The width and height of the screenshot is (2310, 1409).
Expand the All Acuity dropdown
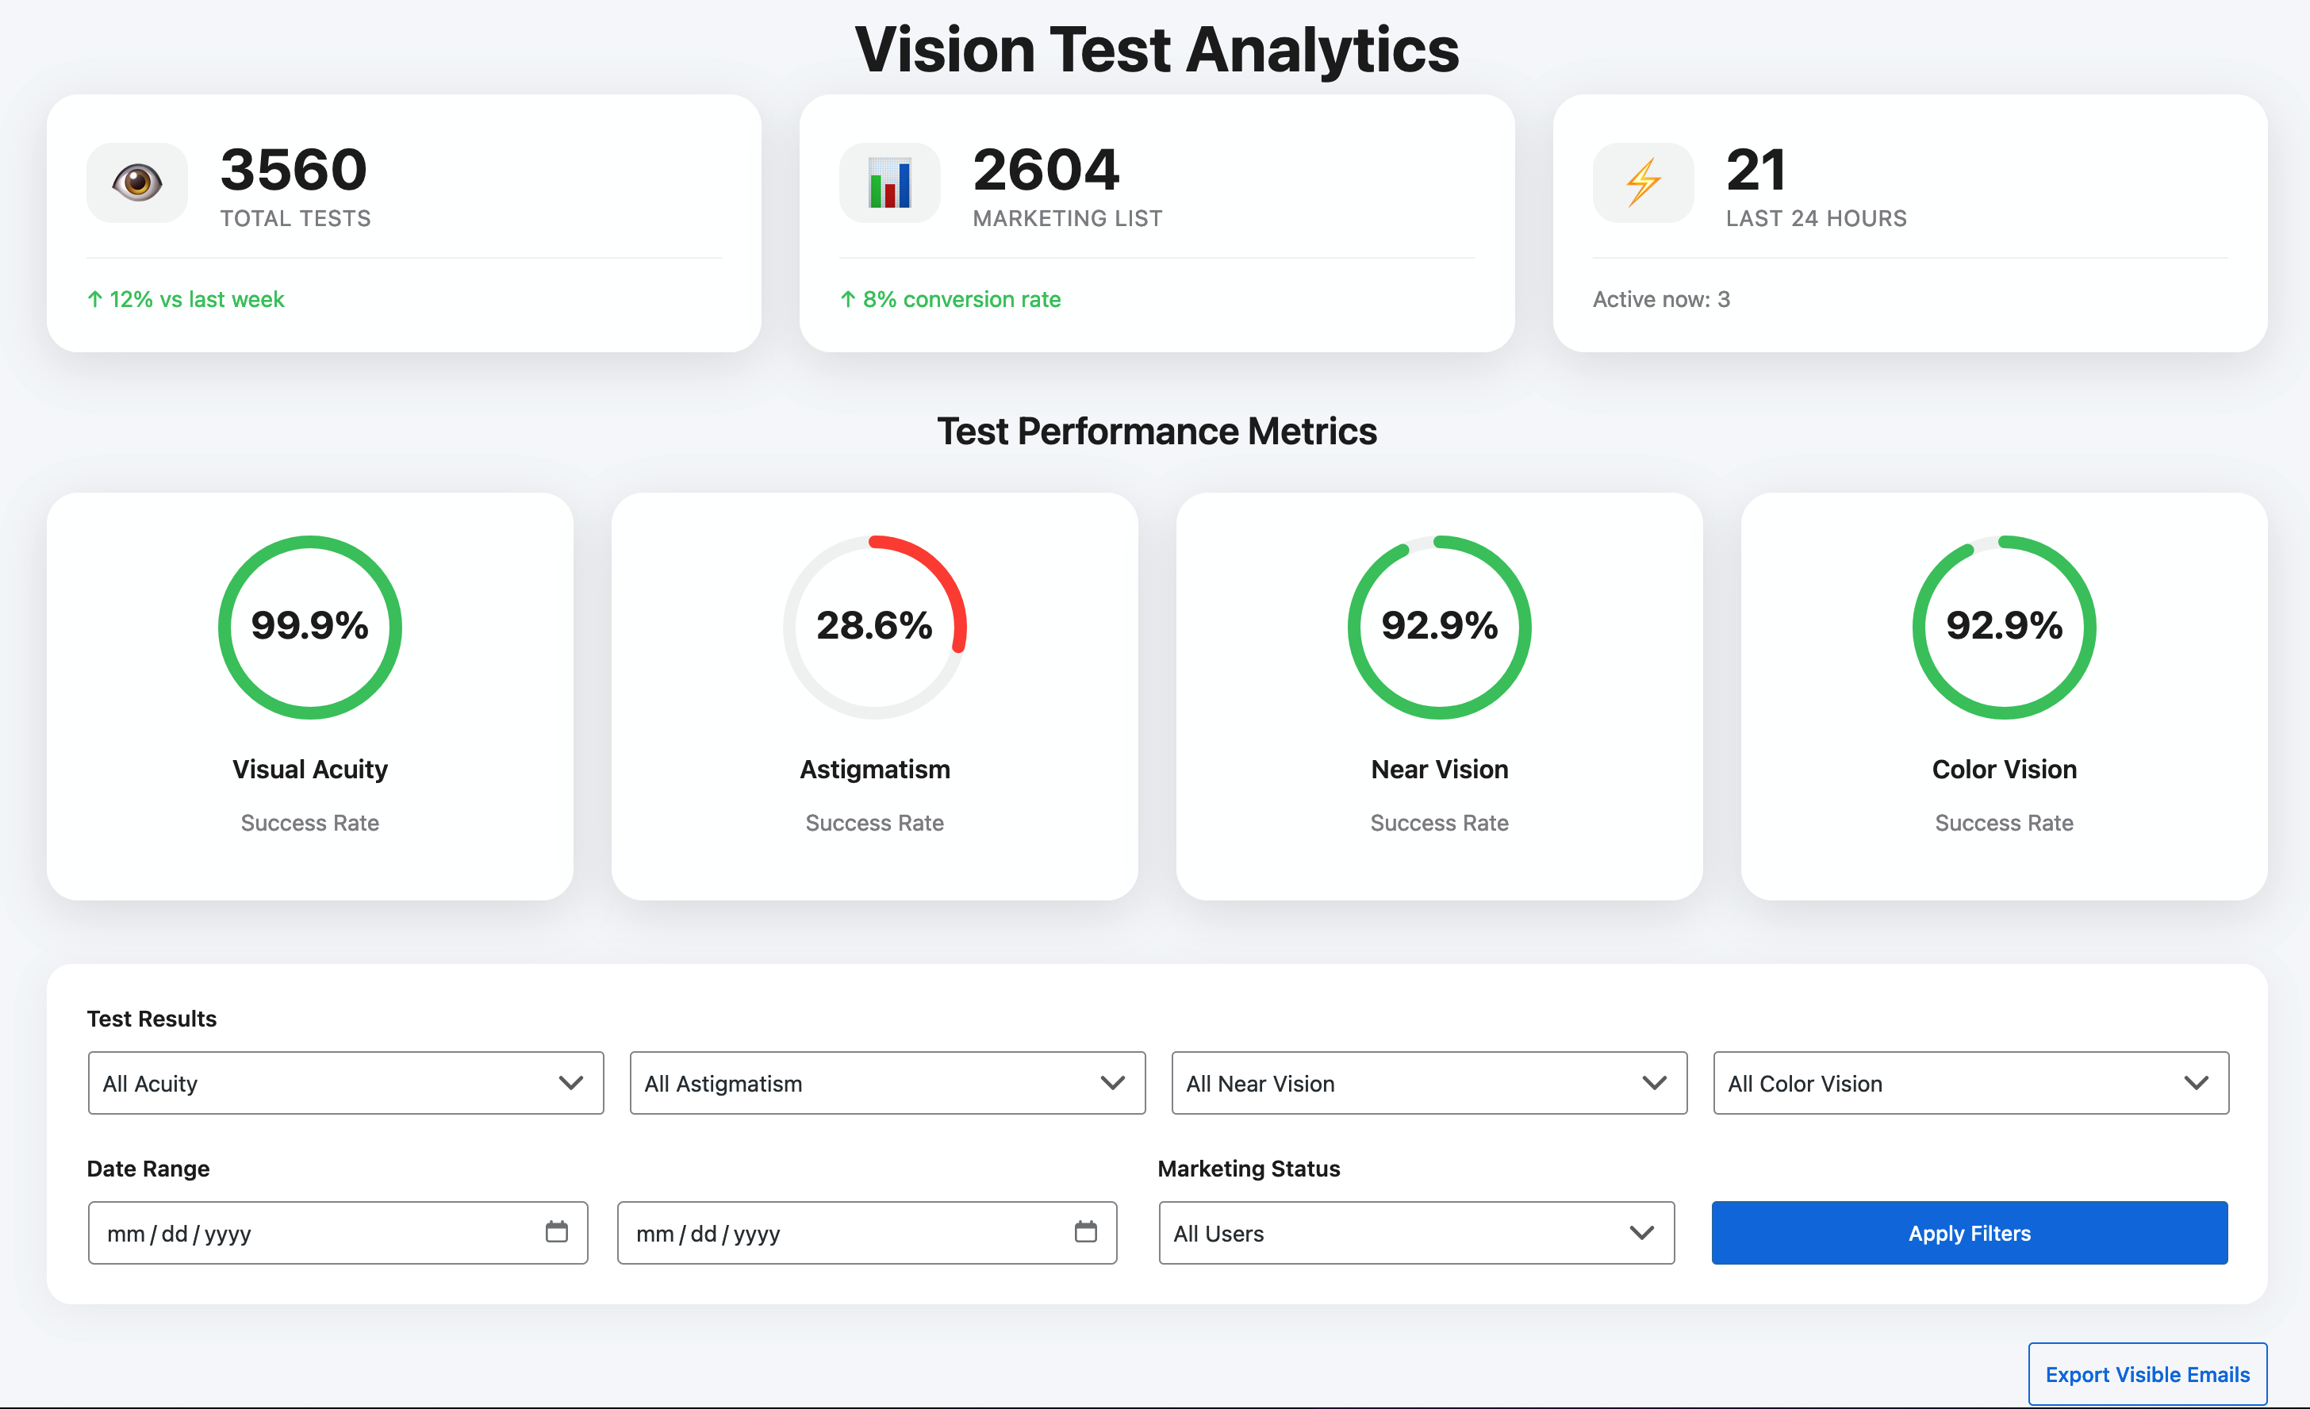point(345,1083)
